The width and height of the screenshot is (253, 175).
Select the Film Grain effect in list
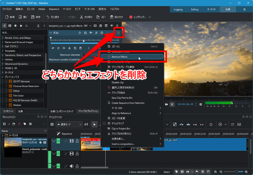(17, 95)
